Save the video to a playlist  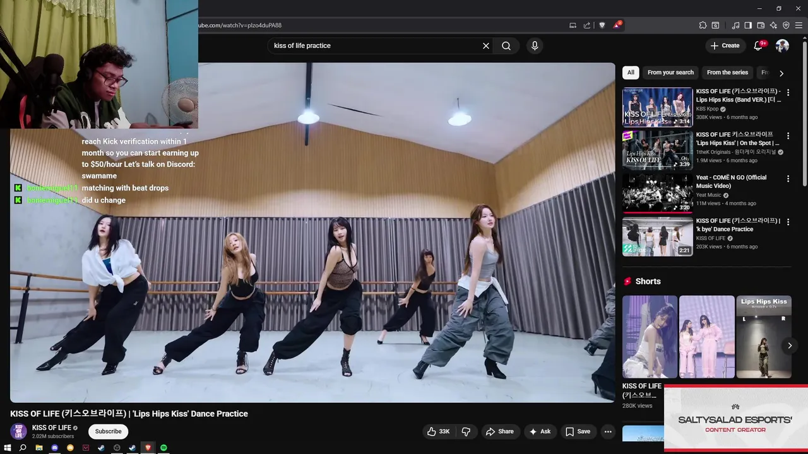578,431
